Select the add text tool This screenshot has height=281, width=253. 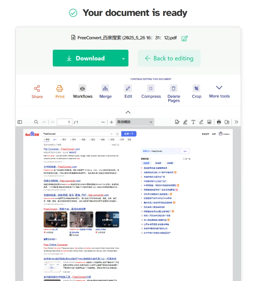pyautogui.click(x=193, y=122)
